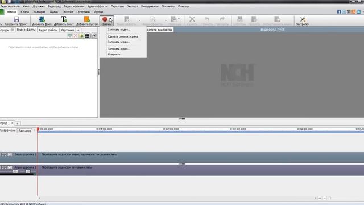The height and width of the screenshot is (205, 364).
Task: Switch to the Раскадровка timeline view tab
Action: point(24,130)
